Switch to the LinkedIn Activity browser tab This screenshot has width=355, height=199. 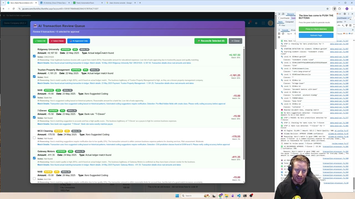tap(54, 3)
